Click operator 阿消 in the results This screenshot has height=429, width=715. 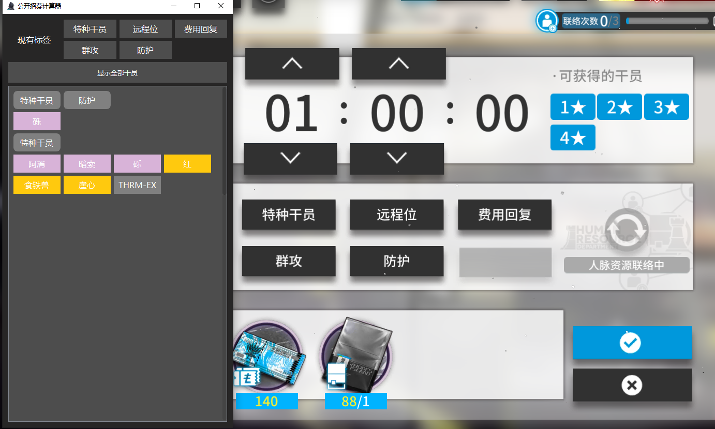(x=37, y=164)
